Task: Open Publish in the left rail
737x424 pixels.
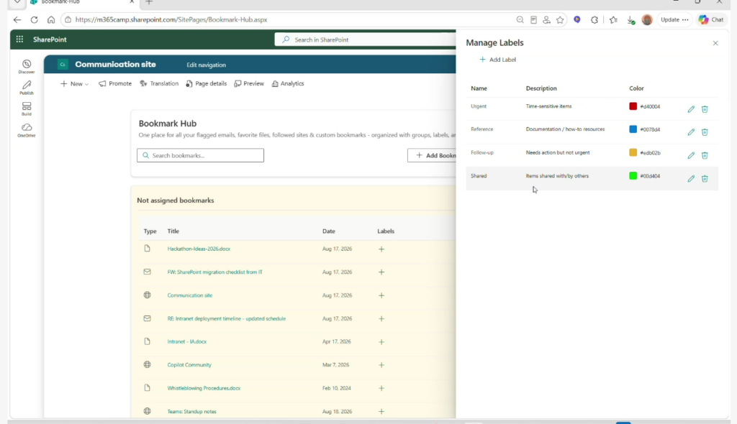Action: point(27,88)
